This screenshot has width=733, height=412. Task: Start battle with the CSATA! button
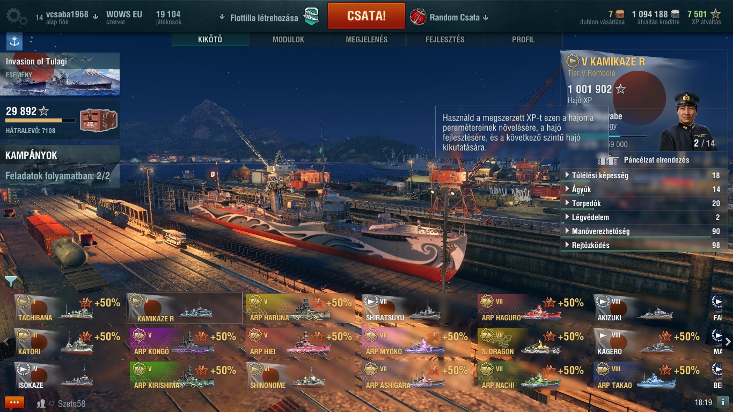366,16
